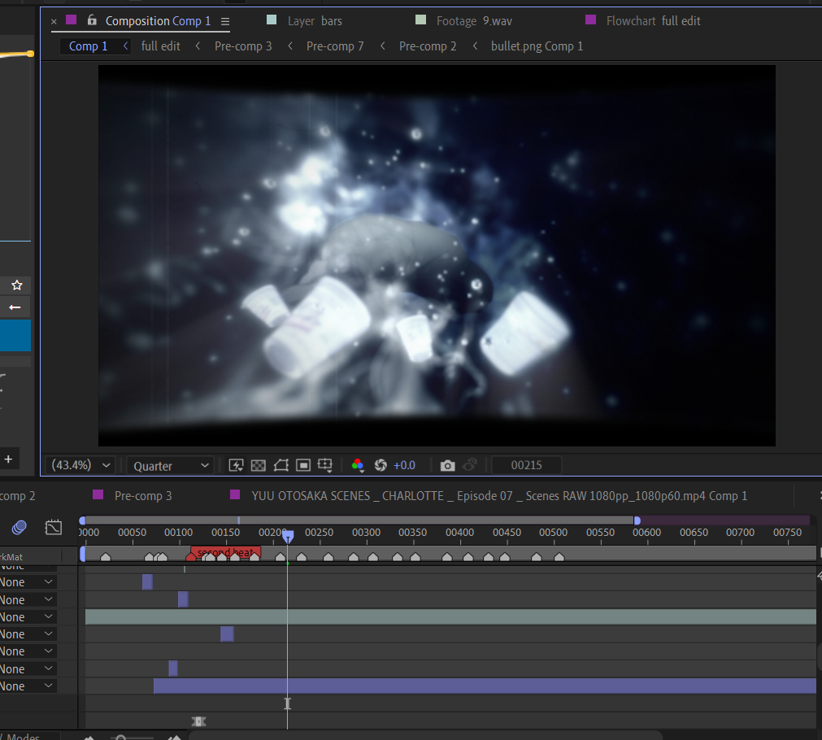Toggle Mask and Shape Path visibility
Viewport: 822px width, 740px height.
(x=281, y=464)
